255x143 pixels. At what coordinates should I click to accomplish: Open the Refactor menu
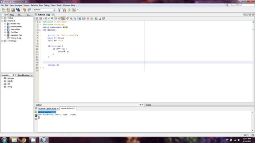pos(34,5)
